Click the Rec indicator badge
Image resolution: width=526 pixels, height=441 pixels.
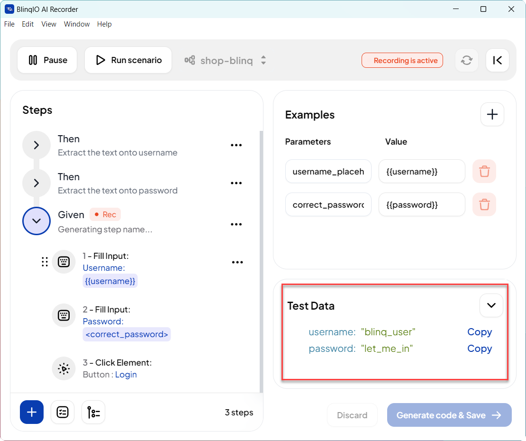click(x=105, y=214)
